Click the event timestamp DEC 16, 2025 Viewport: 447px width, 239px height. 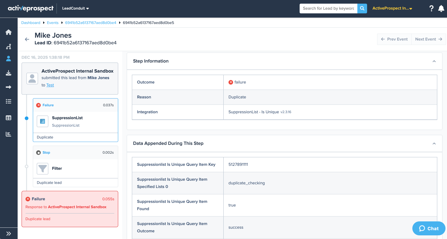pos(46,57)
